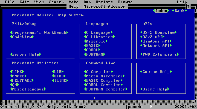Open the Run menu
The image size is (197, 109).
(x=87, y=2)
